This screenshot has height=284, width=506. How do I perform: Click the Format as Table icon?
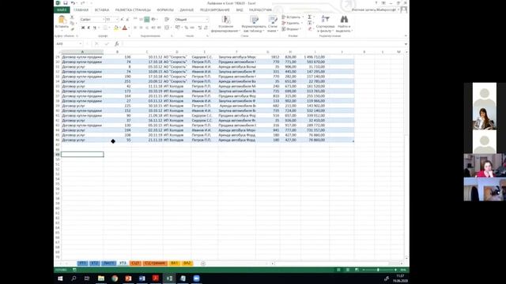point(254,19)
